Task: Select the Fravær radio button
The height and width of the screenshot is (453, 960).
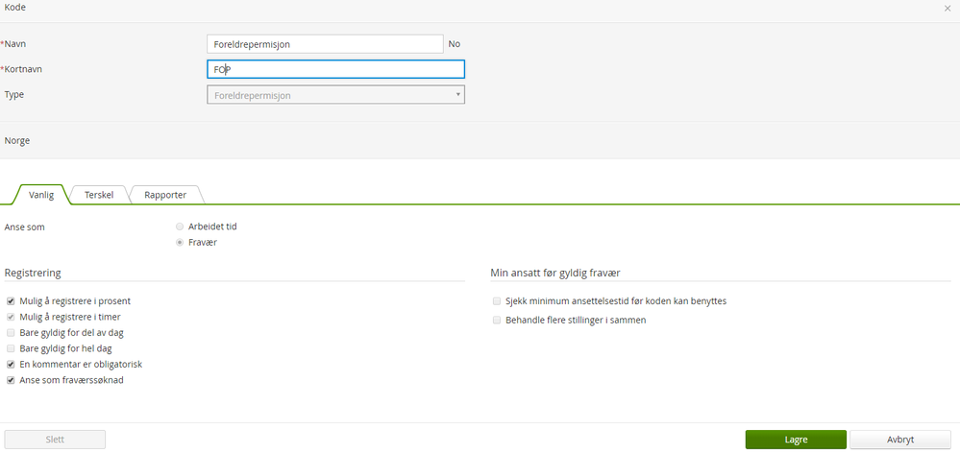Action: (x=180, y=242)
